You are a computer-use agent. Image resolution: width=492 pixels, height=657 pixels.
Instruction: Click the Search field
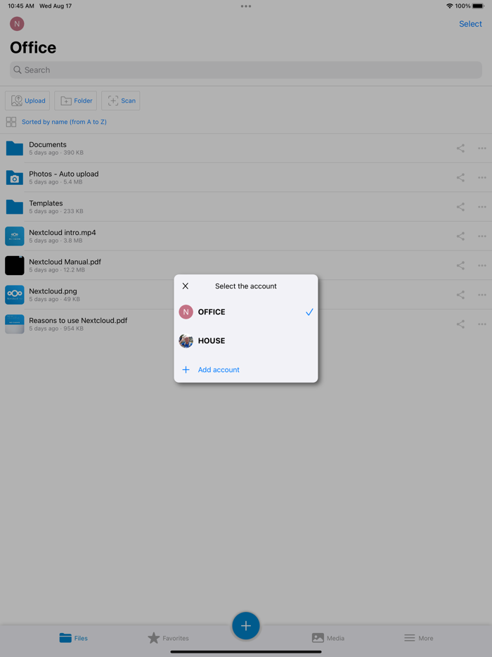coord(246,70)
